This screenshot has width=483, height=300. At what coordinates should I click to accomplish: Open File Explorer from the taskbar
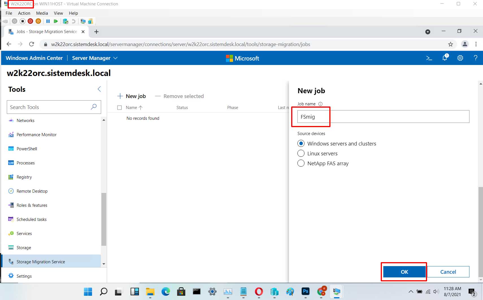150,292
